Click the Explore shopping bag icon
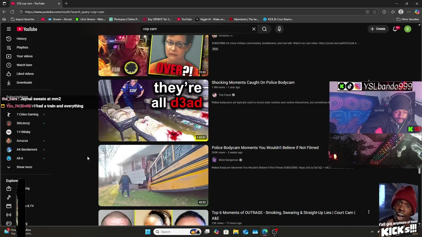Viewport: 422px width, 237px height. coord(9,188)
